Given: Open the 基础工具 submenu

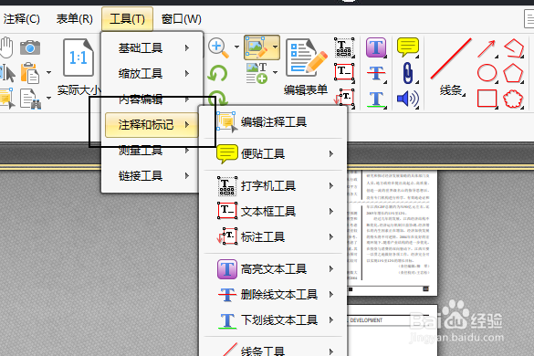Looking at the screenshot, I should pyautogui.click(x=152, y=48).
